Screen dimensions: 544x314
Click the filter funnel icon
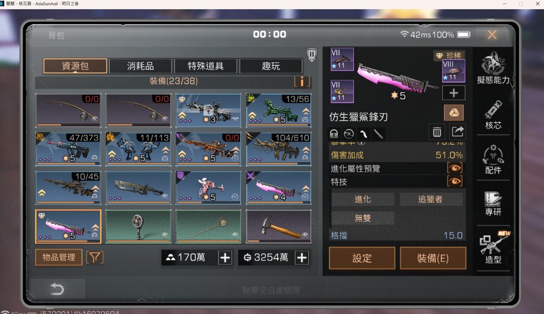(x=95, y=257)
